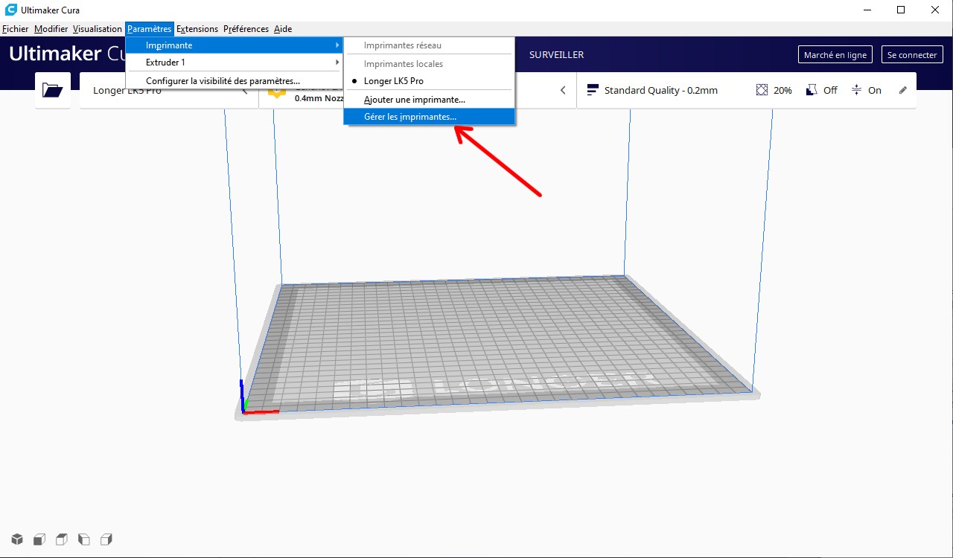Click the pencil edit print settings icon
This screenshot has width=953, height=558.
pyautogui.click(x=903, y=90)
